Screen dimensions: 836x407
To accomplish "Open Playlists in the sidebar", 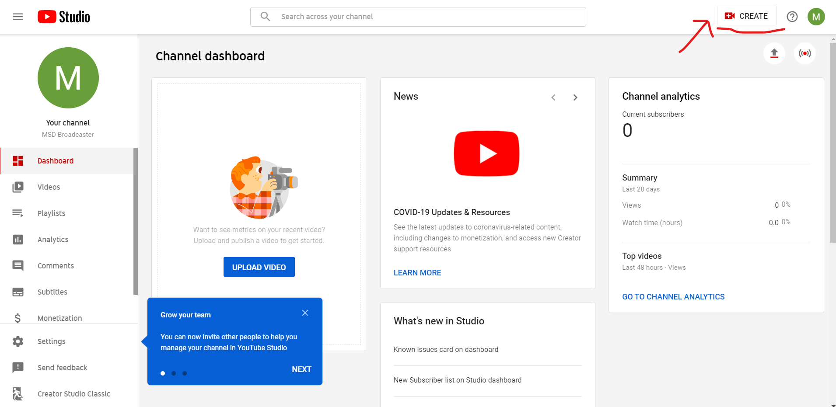I will coord(66,213).
